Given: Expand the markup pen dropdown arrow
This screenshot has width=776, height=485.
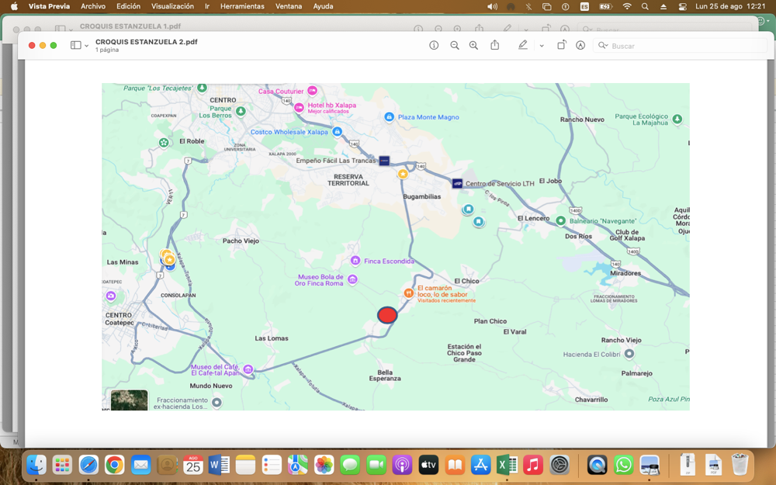Looking at the screenshot, I should point(542,46).
